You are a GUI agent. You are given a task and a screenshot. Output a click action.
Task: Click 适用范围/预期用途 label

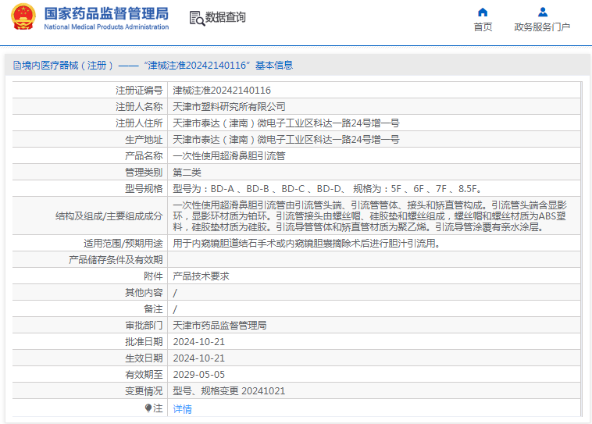(123, 244)
